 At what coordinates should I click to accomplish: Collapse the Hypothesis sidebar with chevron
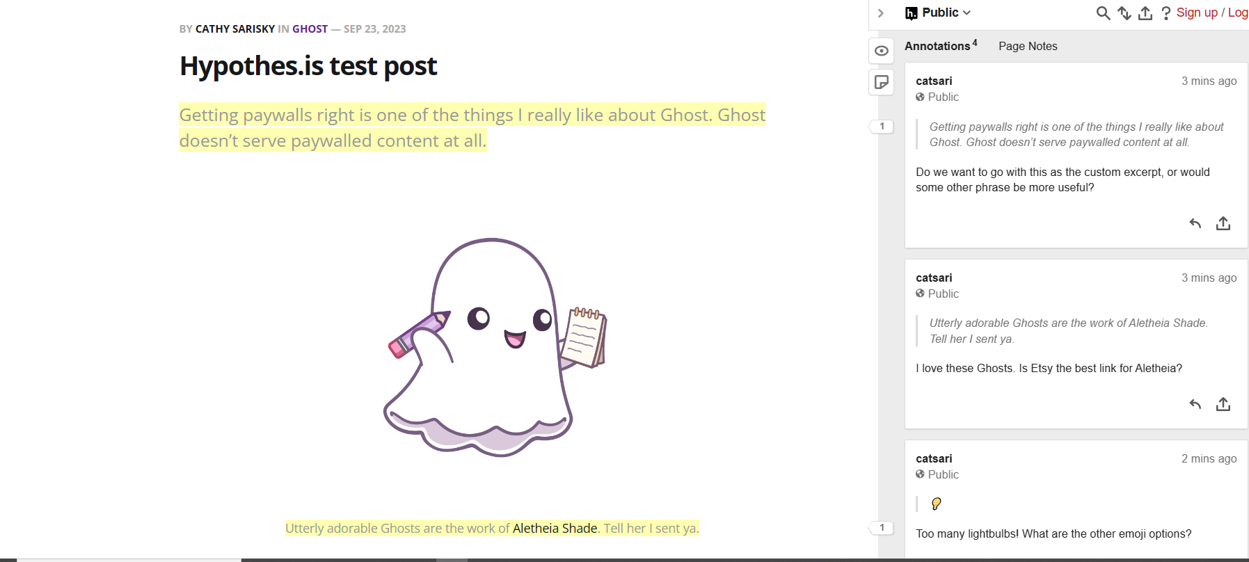tap(881, 13)
